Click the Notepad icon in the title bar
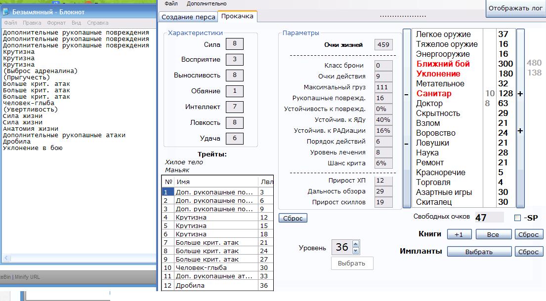Viewport: 546px width, 301px height. tap(6, 12)
